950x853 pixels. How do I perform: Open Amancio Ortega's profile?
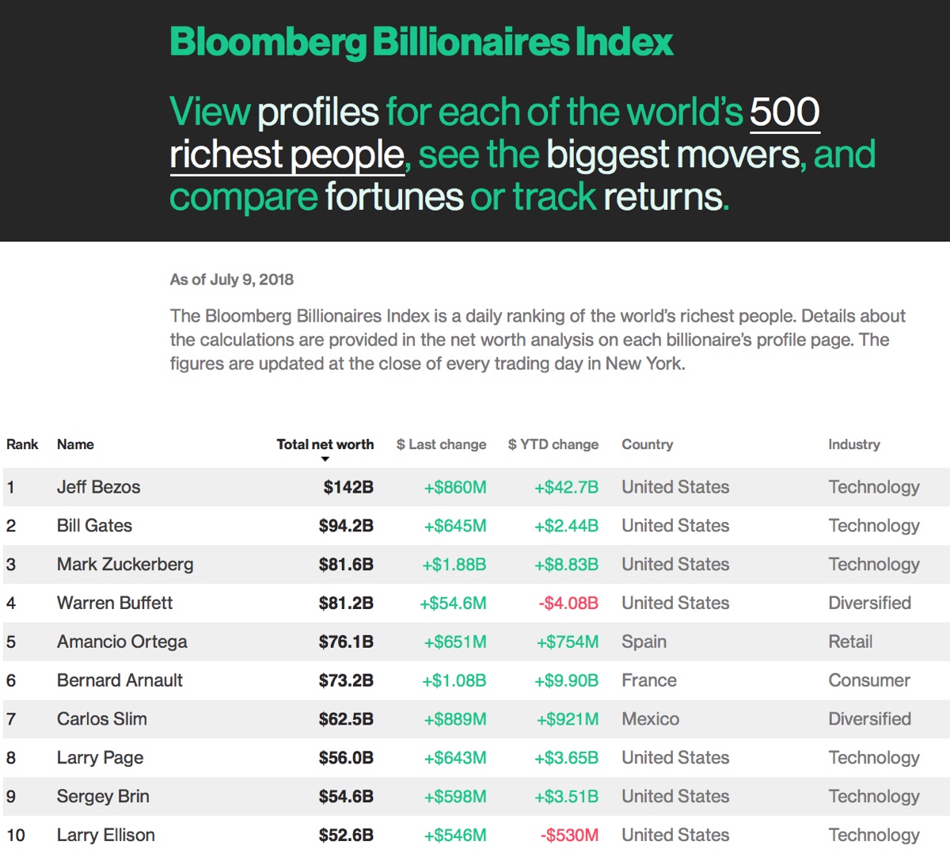coord(122,642)
